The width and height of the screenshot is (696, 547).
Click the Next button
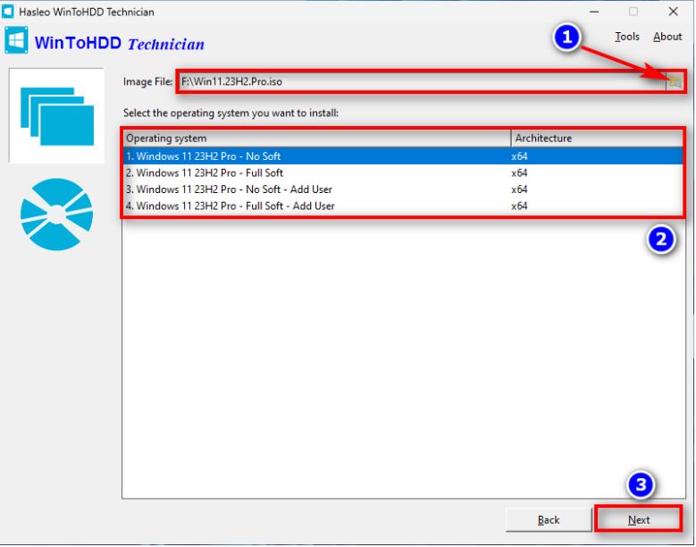pyautogui.click(x=638, y=519)
